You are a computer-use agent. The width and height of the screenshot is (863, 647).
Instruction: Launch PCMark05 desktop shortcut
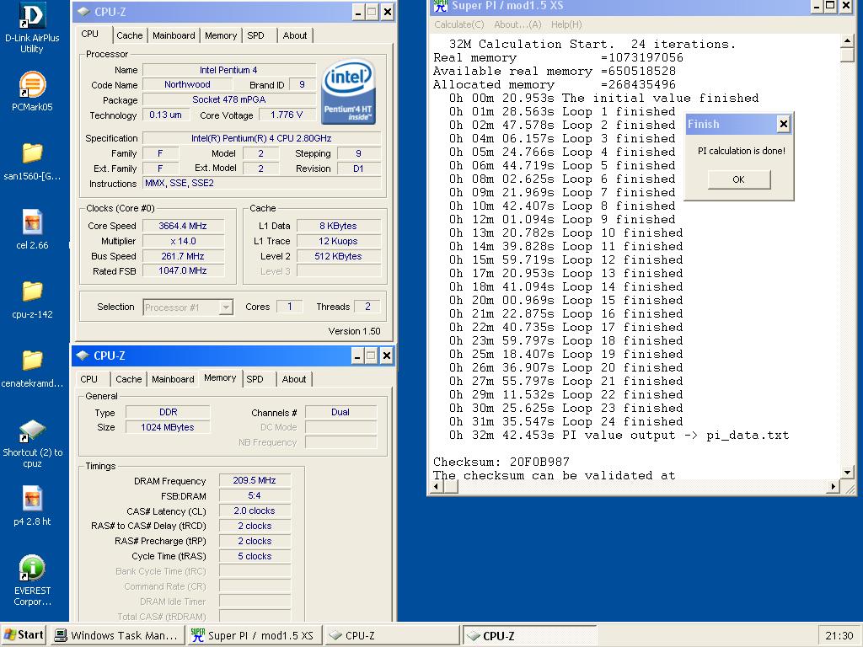32,91
